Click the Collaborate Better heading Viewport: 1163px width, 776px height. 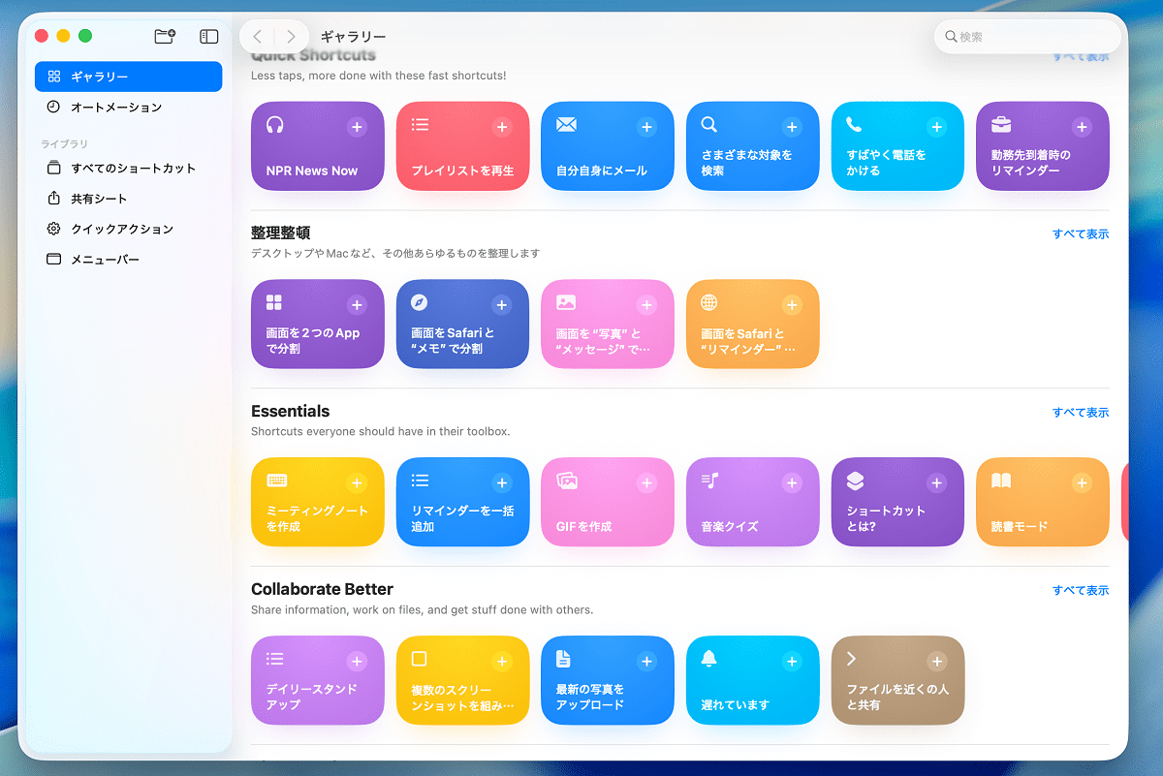click(322, 589)
